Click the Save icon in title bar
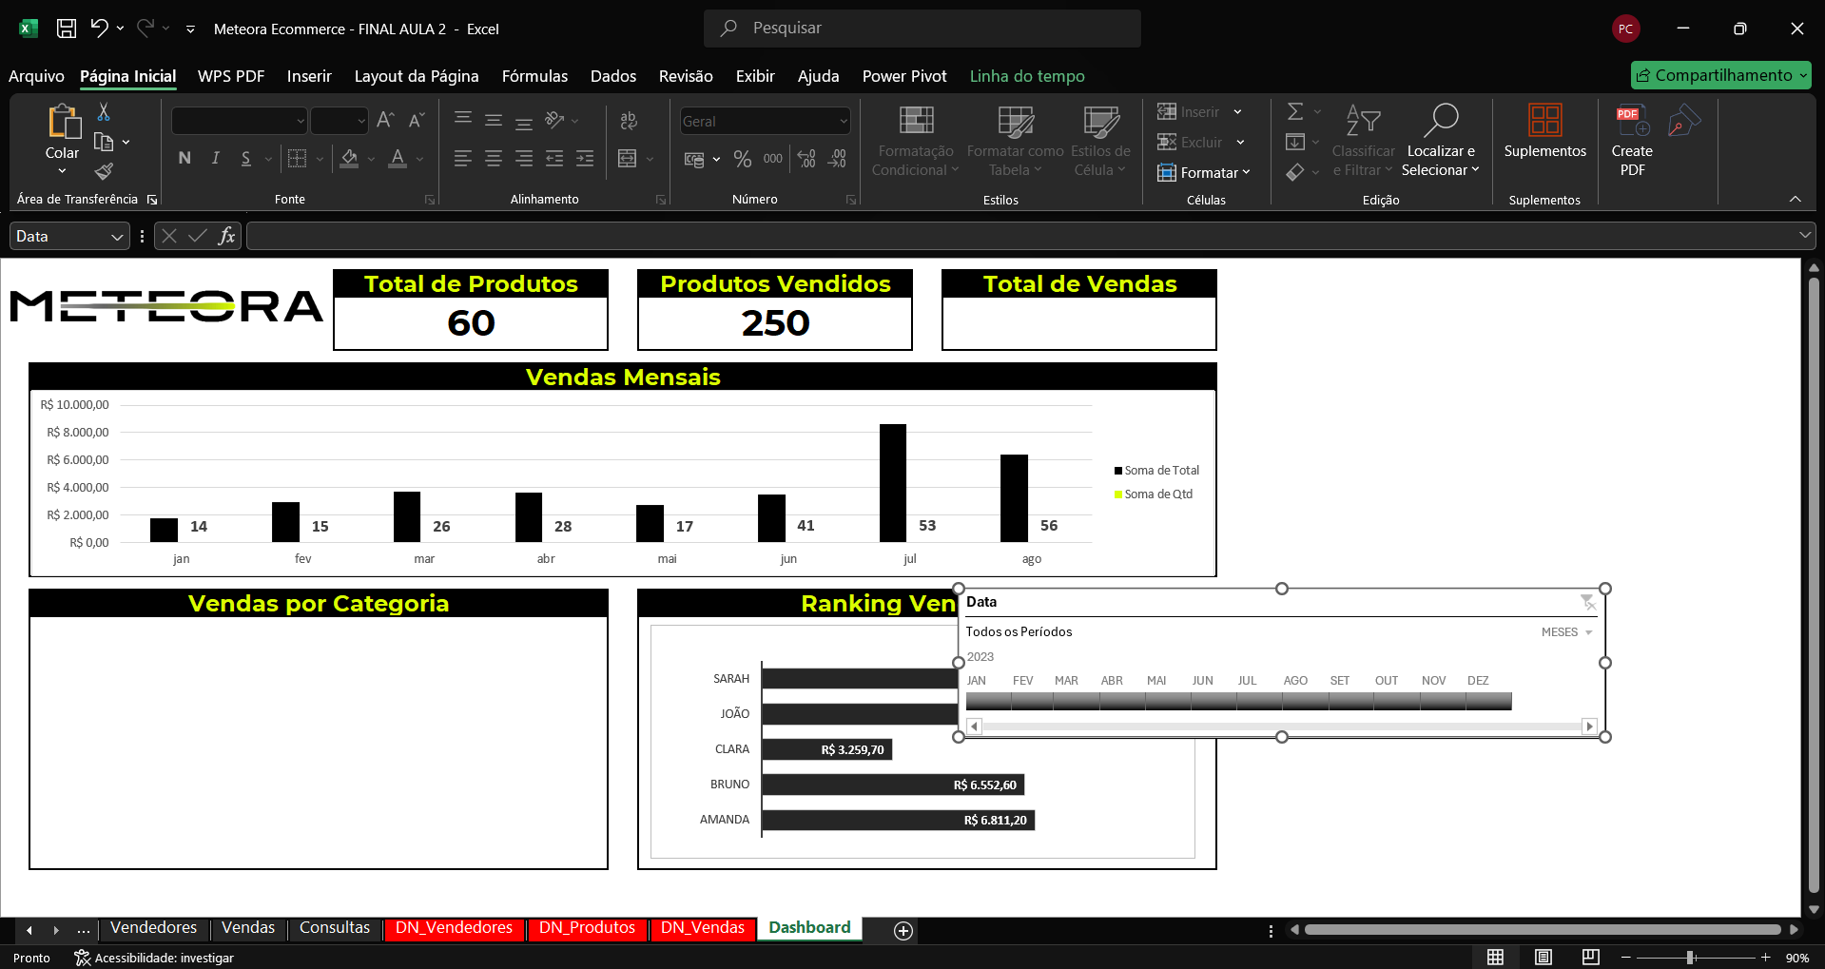The image size is (1825, 969). tap(67, 29)
